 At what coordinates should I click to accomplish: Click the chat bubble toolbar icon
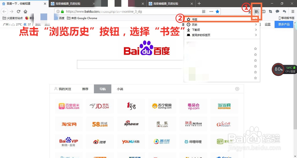[x=277, y=12]
